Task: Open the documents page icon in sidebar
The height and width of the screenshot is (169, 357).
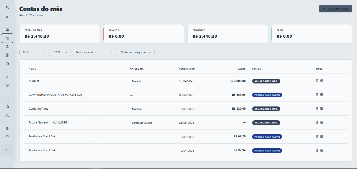Action: 7,47
